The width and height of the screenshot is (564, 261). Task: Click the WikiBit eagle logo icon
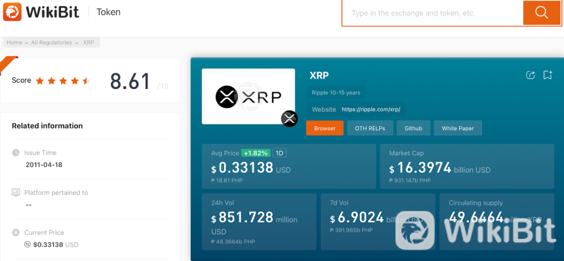pos(12,12)
